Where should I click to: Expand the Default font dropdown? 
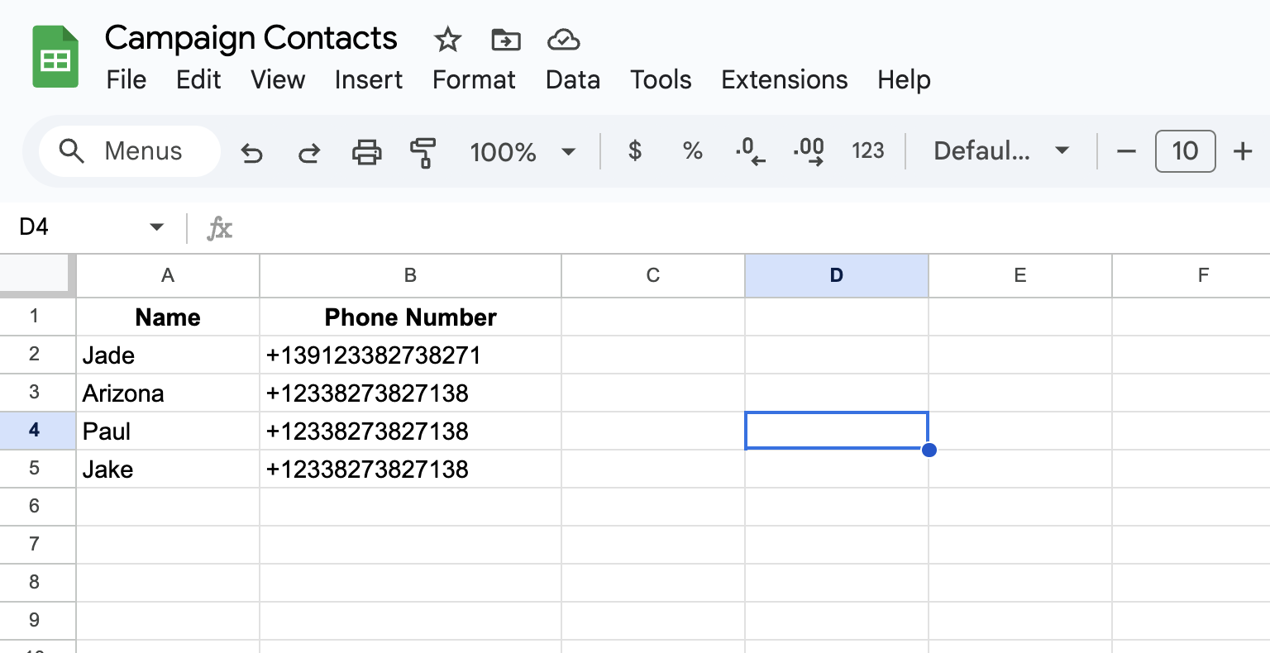(x=1000, y=150)
